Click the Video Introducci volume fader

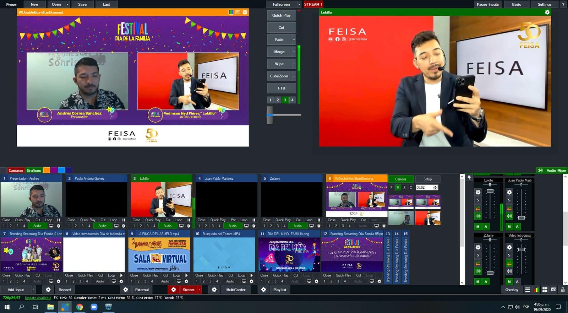(521, 249)
